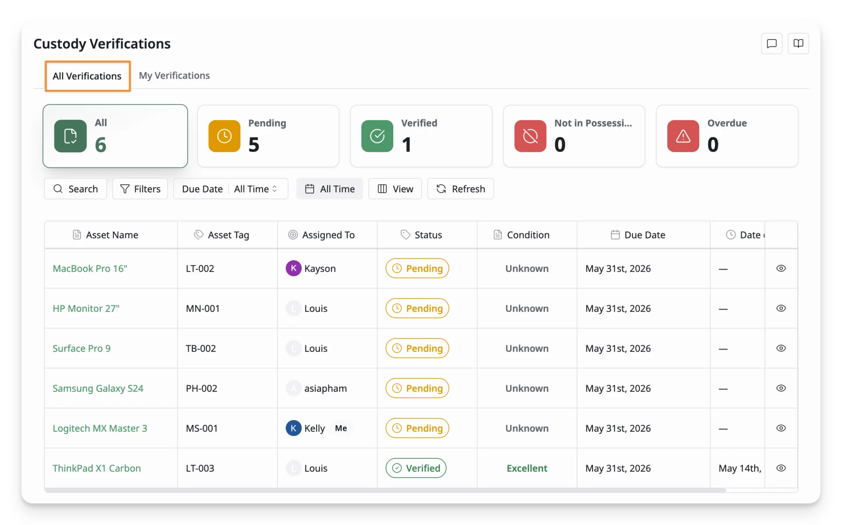Click the All verifications document icon card

[115, 136]
